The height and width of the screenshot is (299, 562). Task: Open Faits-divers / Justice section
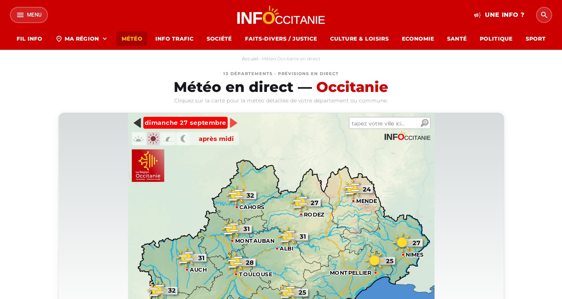[x=281, y=39]
